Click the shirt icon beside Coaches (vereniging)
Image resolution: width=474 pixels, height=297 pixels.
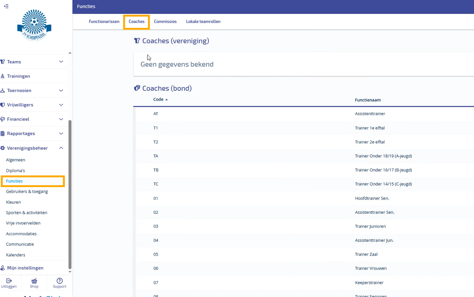[137, 41]
